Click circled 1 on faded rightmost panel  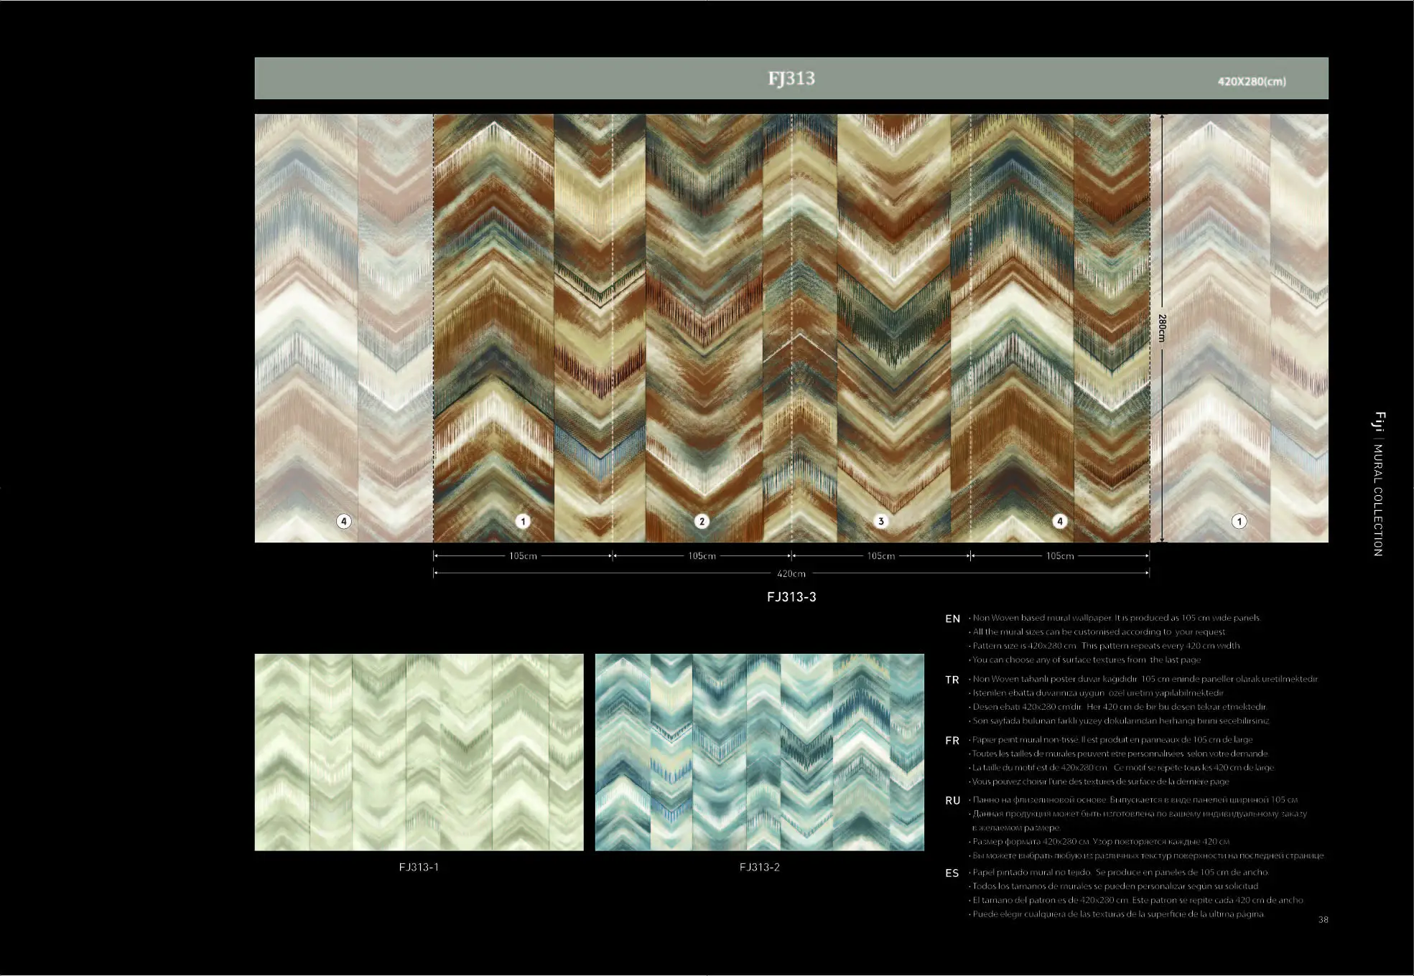click(1239, 521)
